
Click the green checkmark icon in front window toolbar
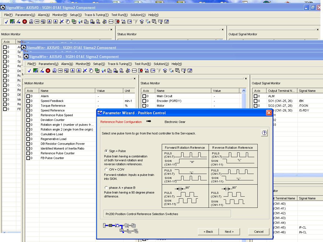(x=36, y=71)
